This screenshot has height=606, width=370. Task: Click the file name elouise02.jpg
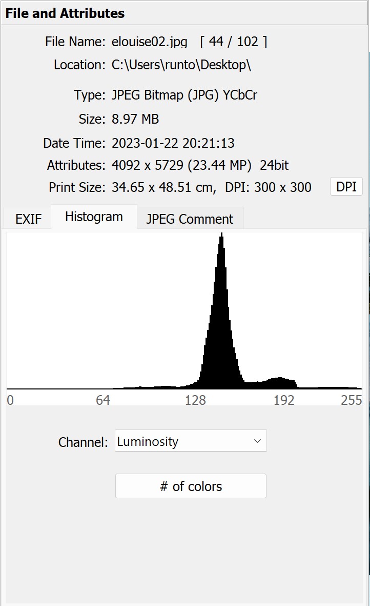point(150,42)
